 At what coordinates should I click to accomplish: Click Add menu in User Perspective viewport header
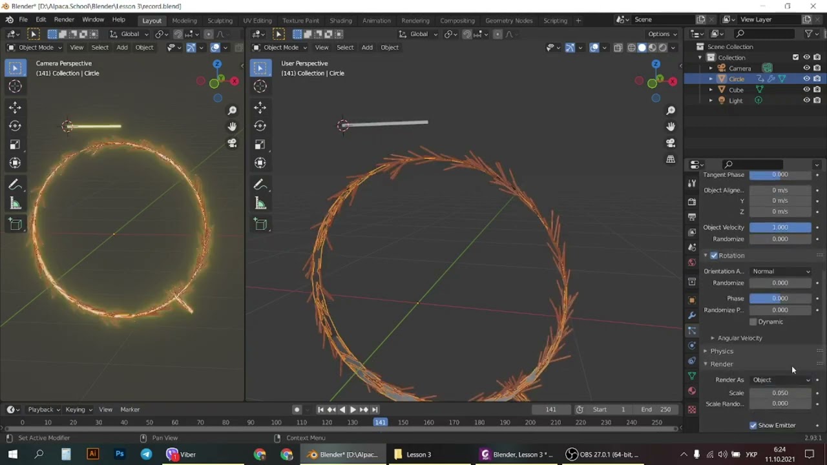click(x=367, y=47)
